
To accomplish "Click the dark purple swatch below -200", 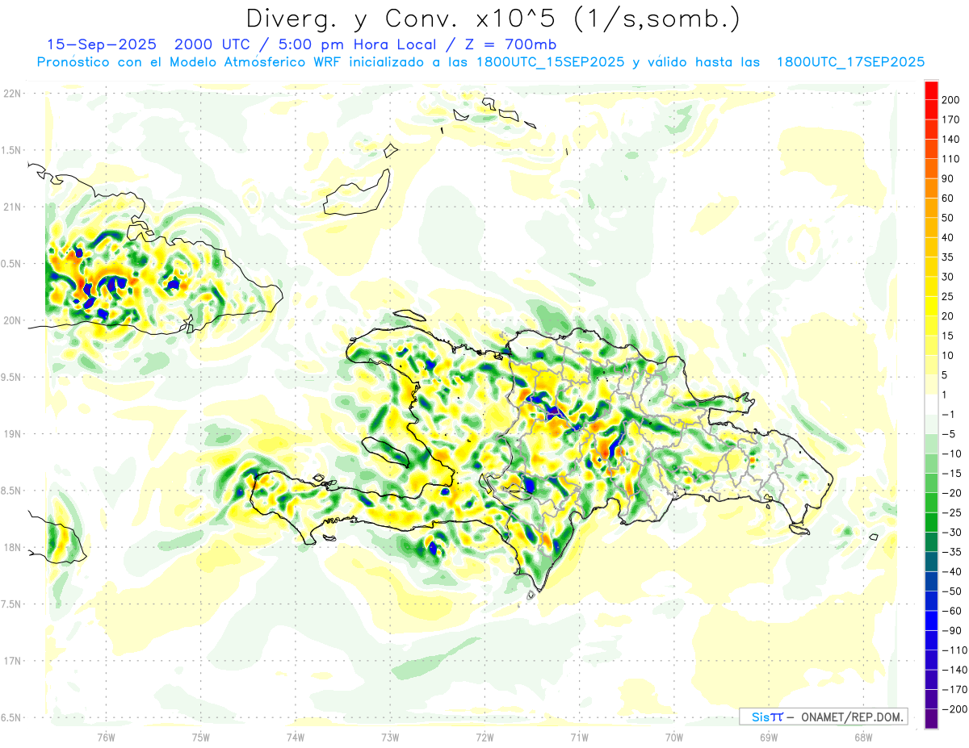I will 931,718.
